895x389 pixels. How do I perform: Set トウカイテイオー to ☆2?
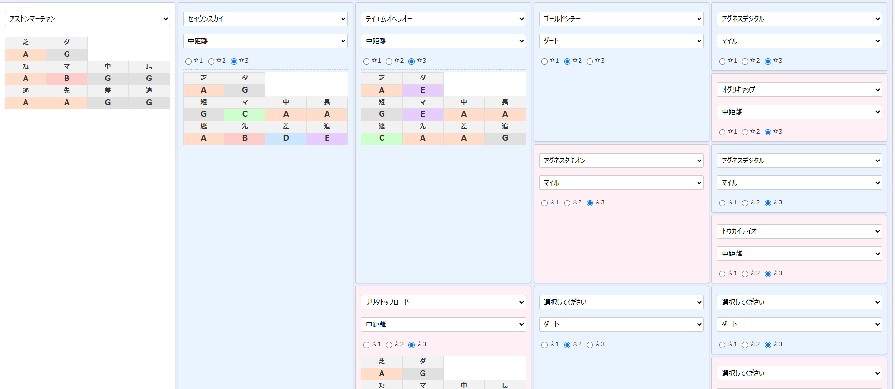click(x=745, y=274)
